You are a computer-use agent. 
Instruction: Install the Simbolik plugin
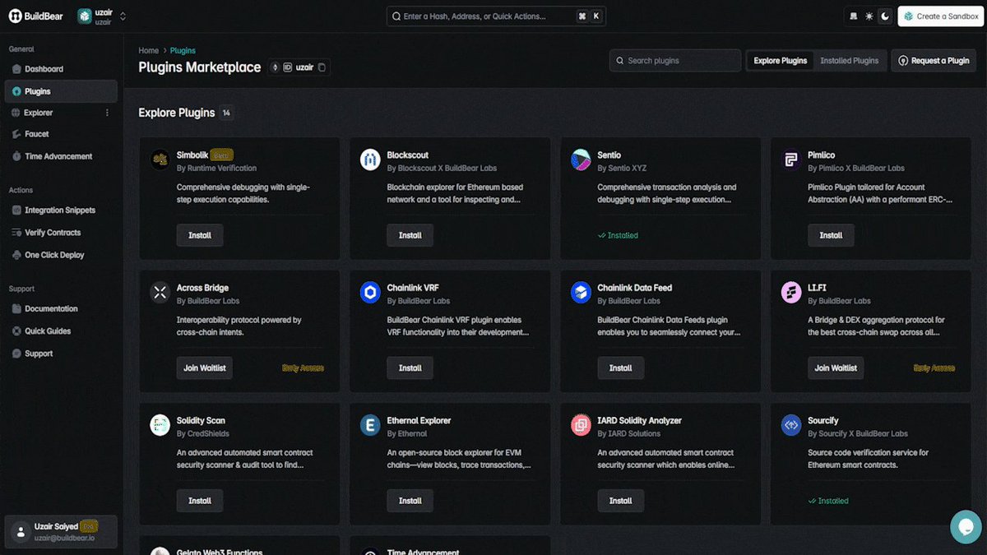(x=200, y=235)
